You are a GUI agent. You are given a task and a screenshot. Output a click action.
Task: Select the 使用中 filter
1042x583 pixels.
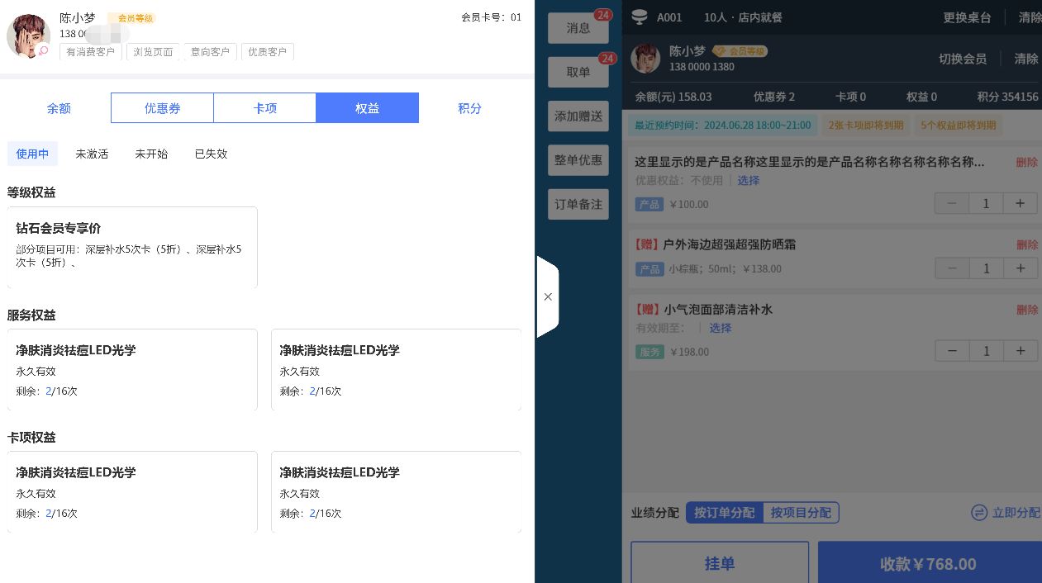pyautogui.click(x=32, y=154)
